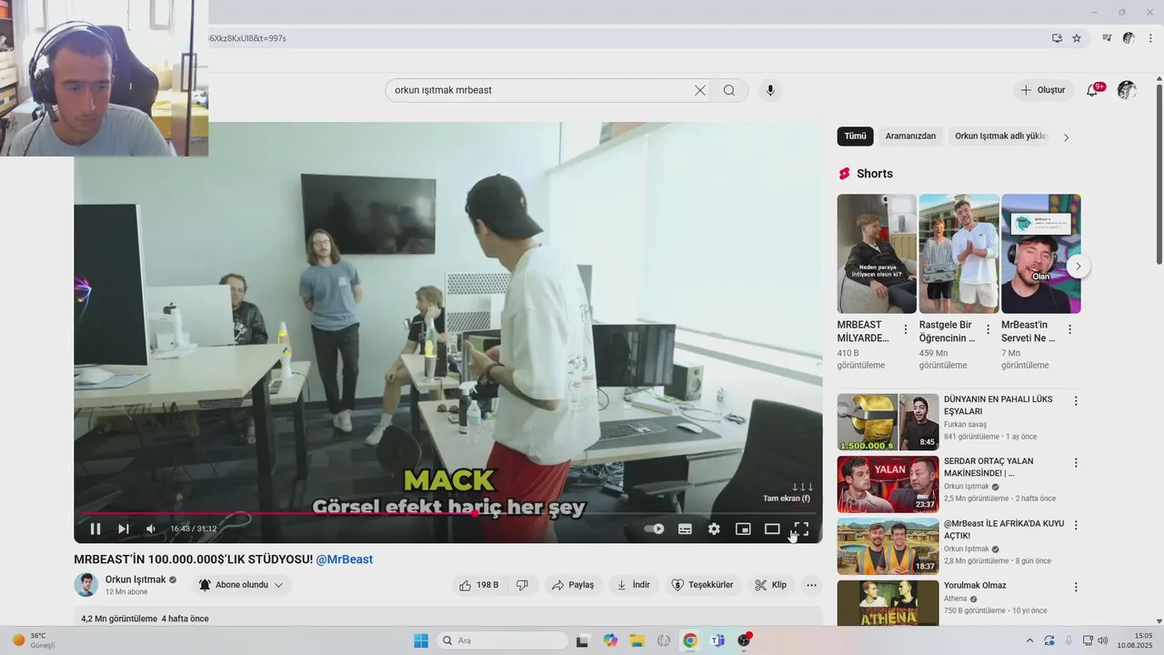
Task: Open the player settings gear
Action: pos(714,529)
